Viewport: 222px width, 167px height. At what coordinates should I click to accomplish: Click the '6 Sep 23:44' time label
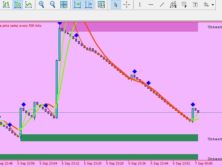tap(160, 164)
